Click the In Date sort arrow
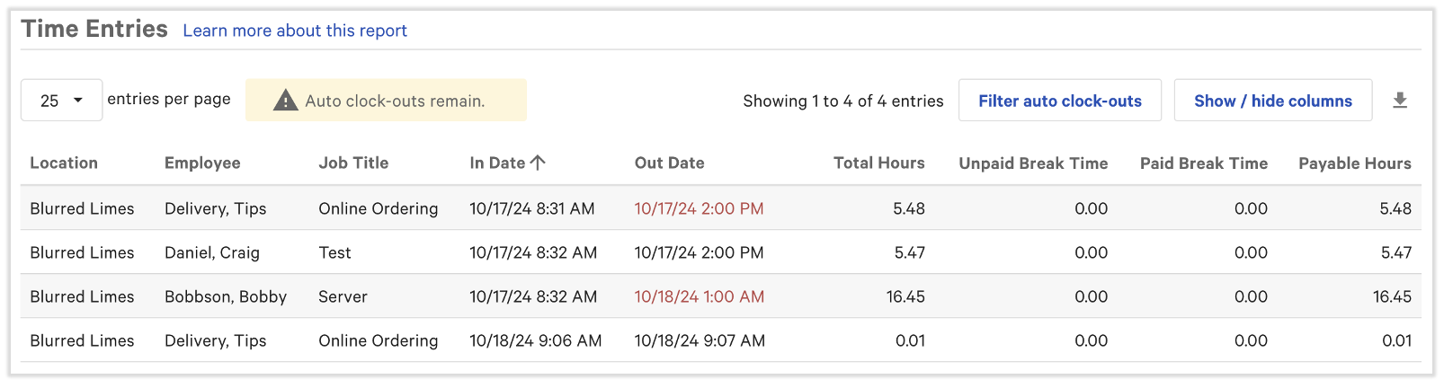Image resolution: width=1444 pixels, height=388 pixels. 538,163
